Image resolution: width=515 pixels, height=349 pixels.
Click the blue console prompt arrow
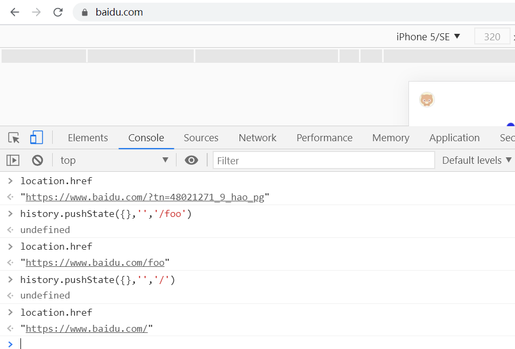coord(11,344)
